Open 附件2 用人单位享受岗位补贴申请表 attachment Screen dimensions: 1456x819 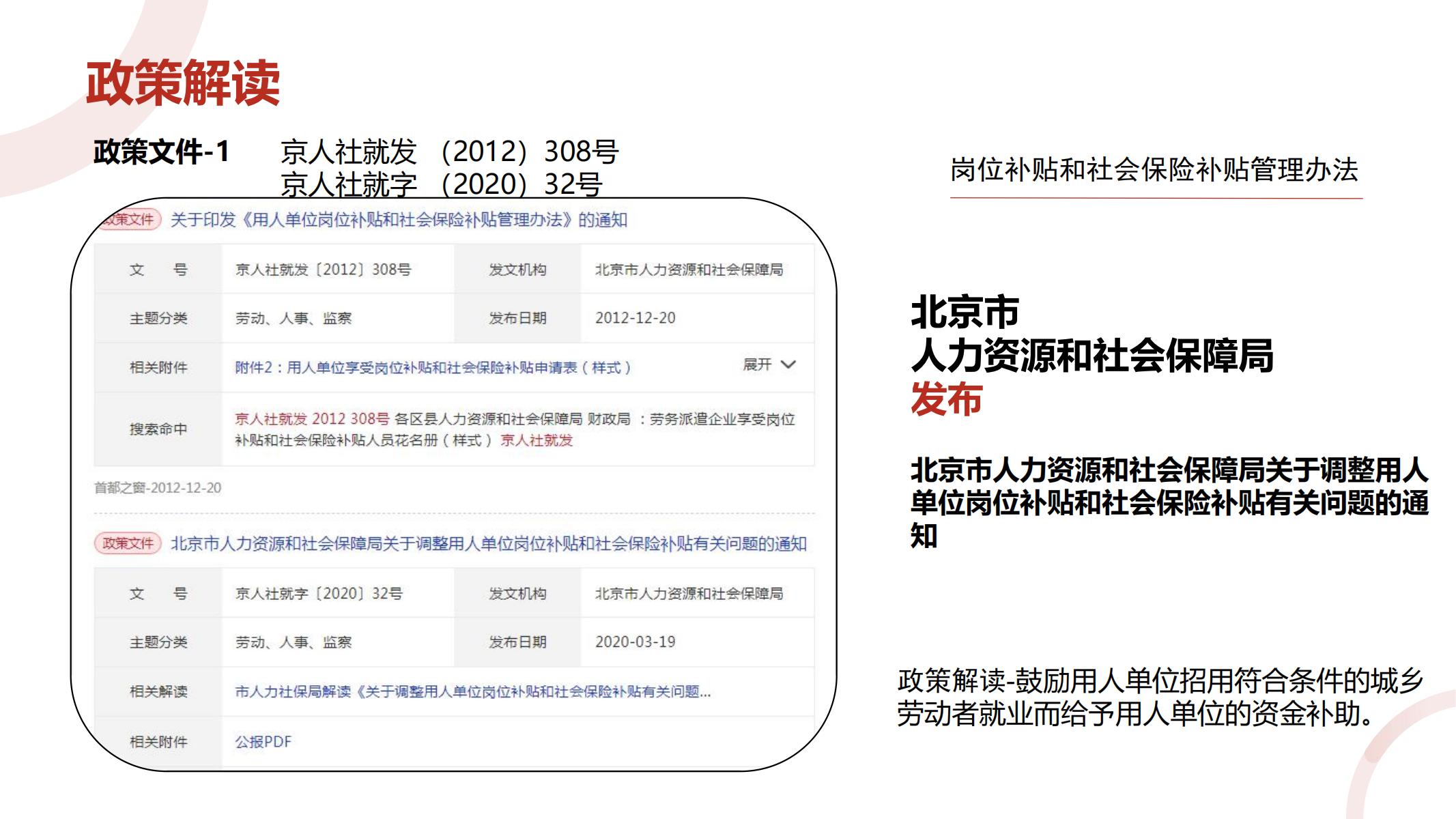click(x=432, y=368)
